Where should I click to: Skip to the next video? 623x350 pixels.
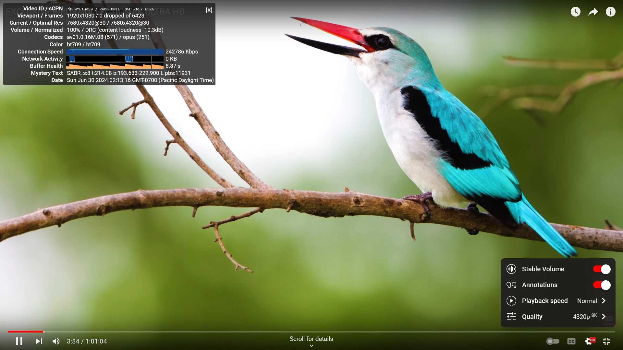coord(39,341)
